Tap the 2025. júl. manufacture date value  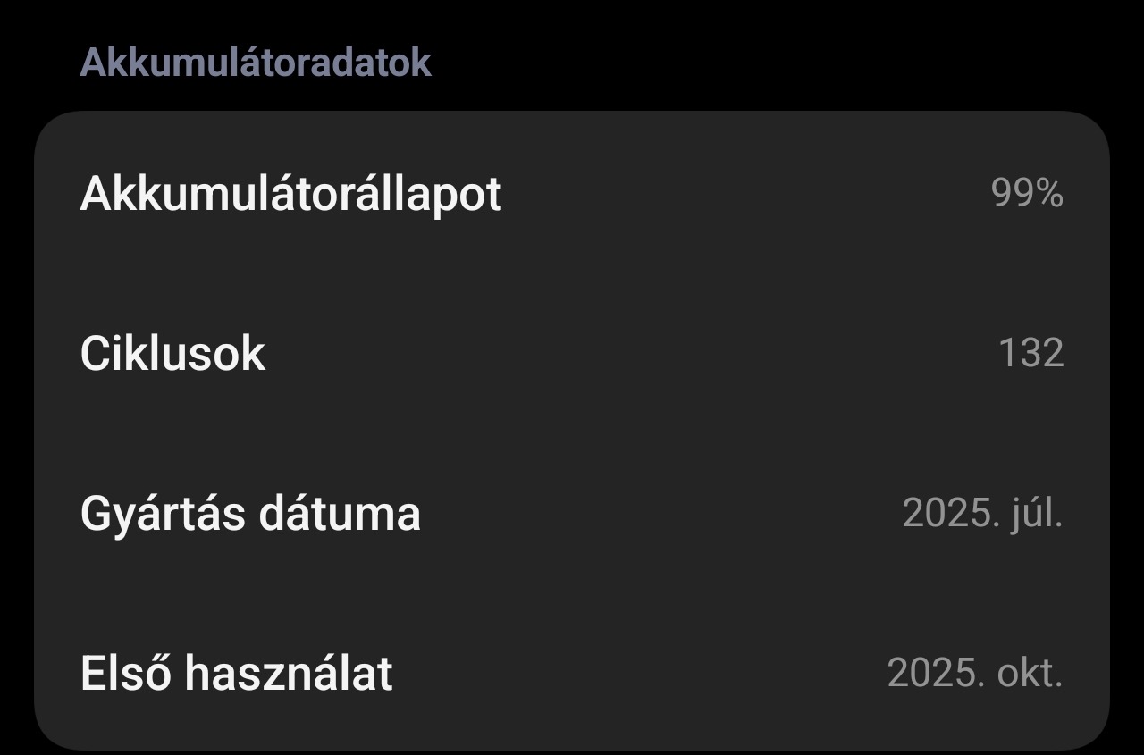982,514
